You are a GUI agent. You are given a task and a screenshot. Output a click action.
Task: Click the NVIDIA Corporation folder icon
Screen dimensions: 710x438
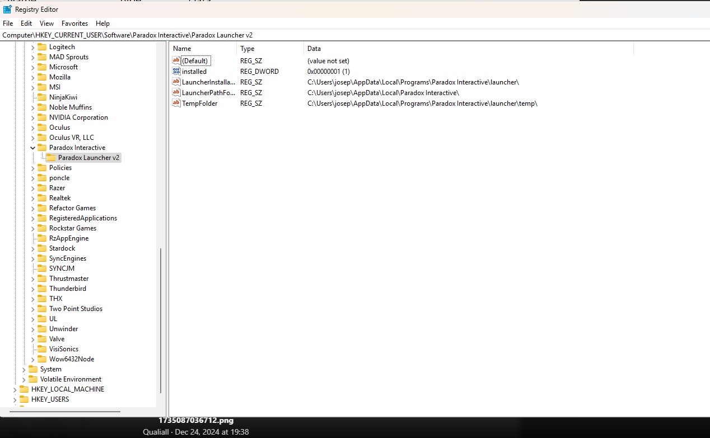(42, 117)
